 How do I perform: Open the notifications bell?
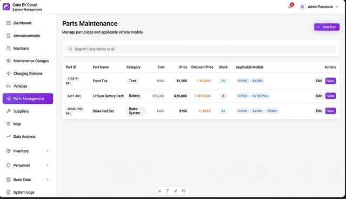tap(290, 7)
